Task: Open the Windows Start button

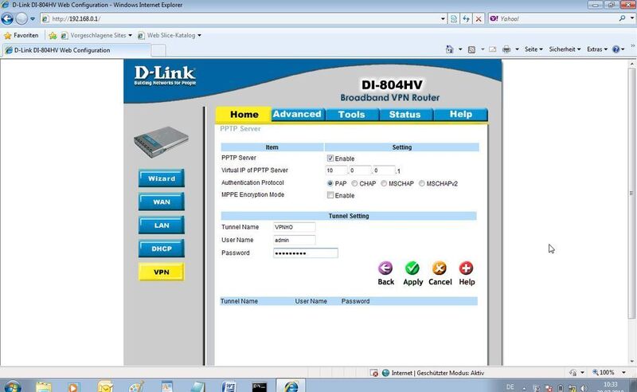Action: (x=11, y=386)
